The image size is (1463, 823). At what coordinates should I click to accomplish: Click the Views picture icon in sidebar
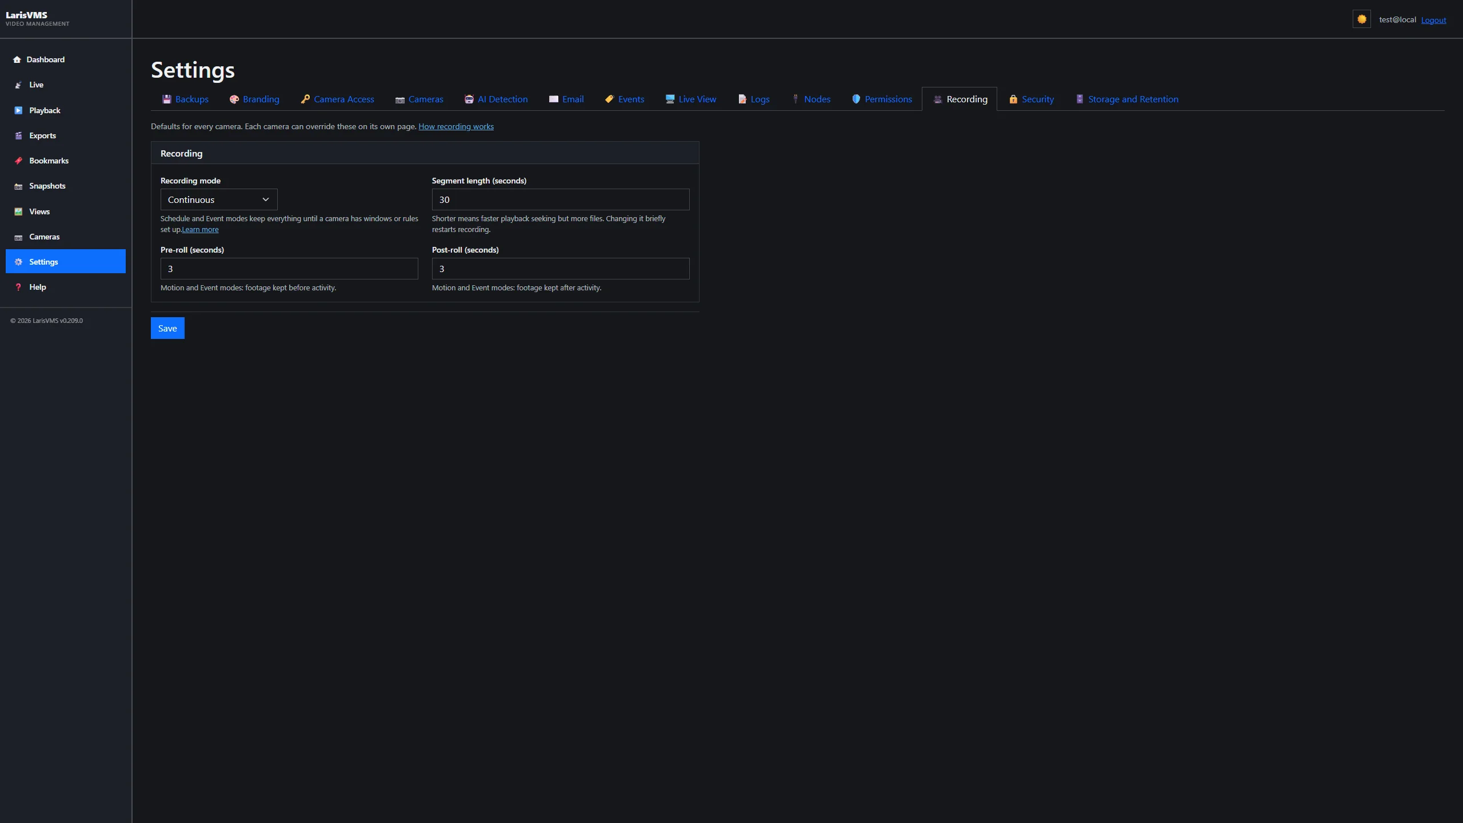tap(18, 211)
